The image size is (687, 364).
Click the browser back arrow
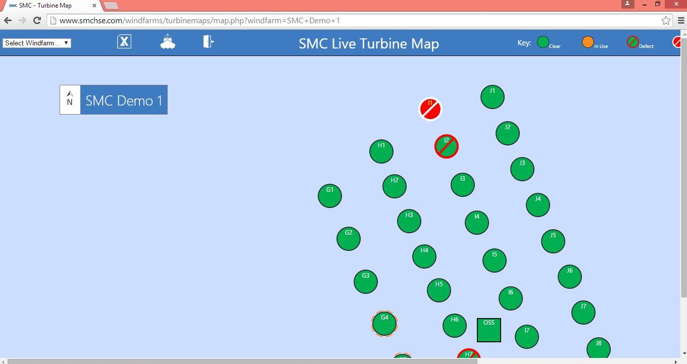click(x=8, y=21)
